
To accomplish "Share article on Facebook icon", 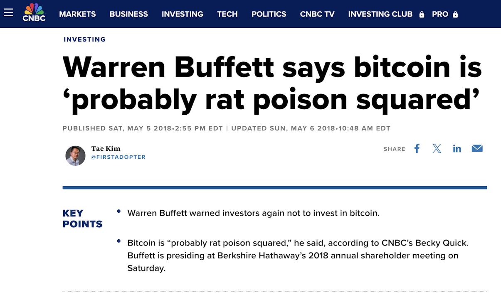I will (417, 148).
